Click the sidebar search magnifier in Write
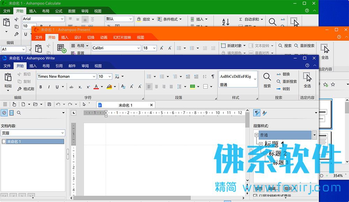Viewport: 349px width, 202px height. coord(19,113)
